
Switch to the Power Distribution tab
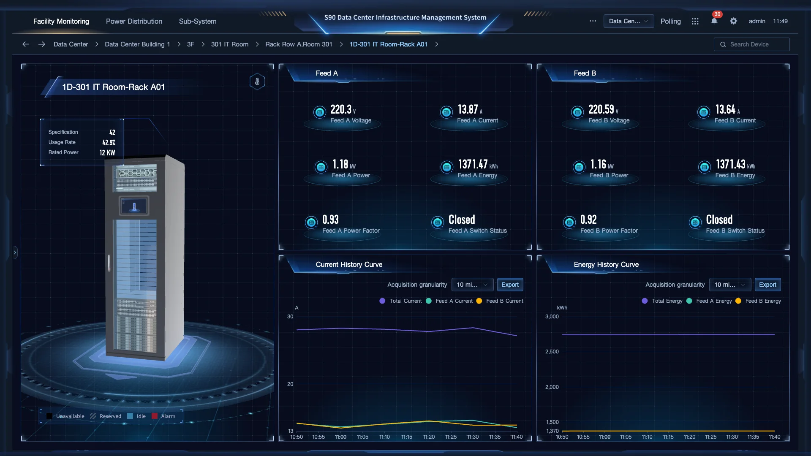(x=134, y=21)
